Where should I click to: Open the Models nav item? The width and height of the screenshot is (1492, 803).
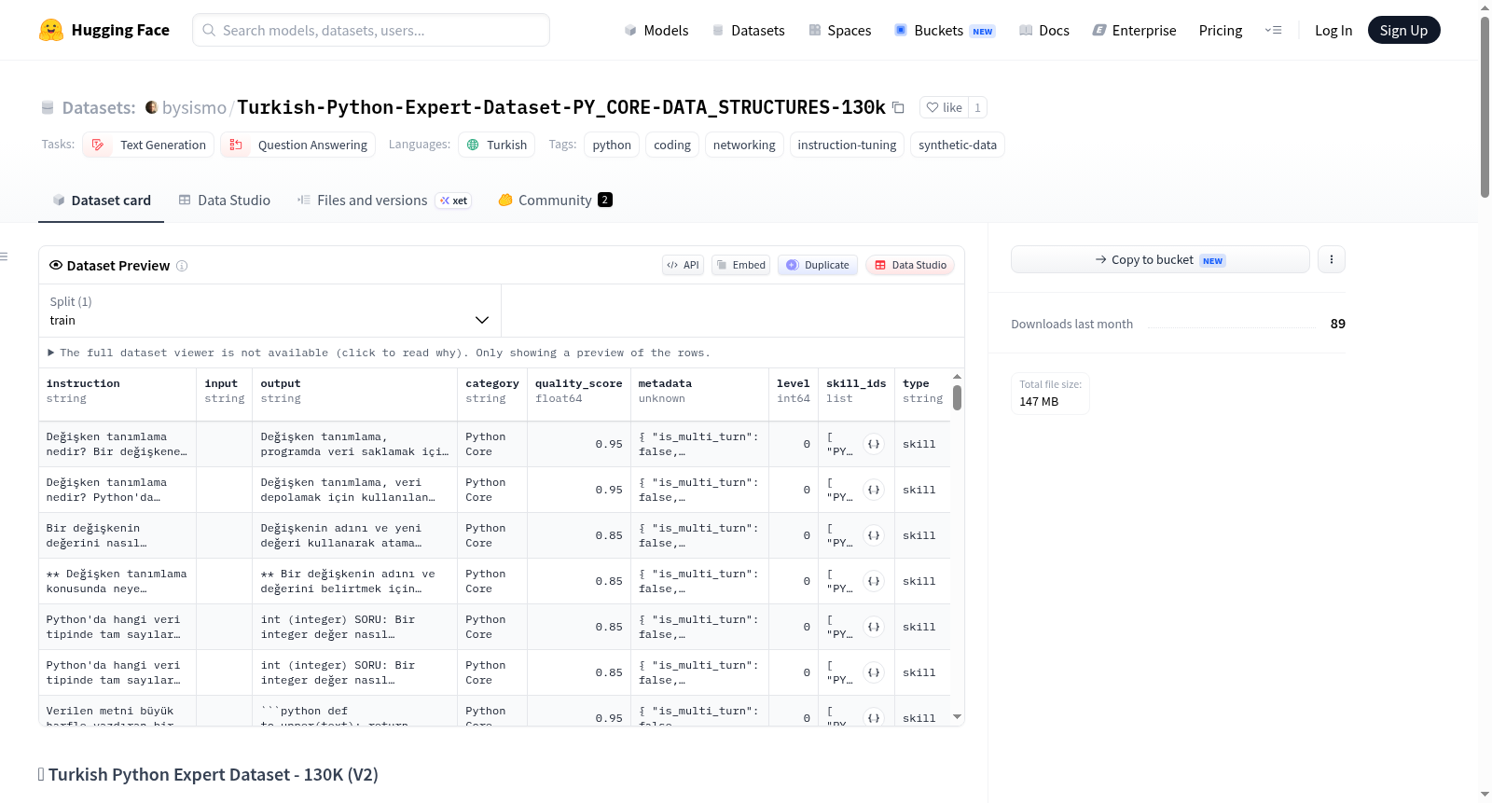point(656,30)
